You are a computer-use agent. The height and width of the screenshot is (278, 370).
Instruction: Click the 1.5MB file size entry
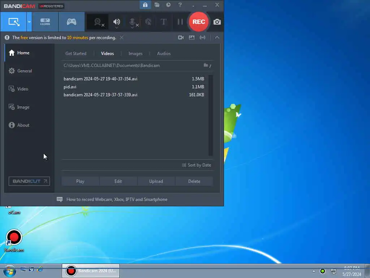[x=198, y=79]
